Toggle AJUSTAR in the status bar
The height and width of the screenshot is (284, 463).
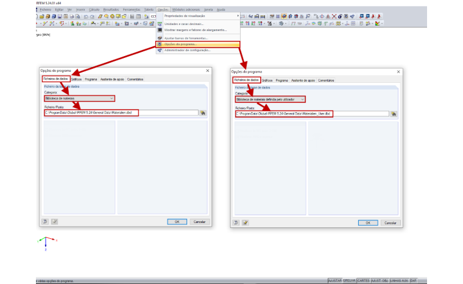(x=335, y=280)
